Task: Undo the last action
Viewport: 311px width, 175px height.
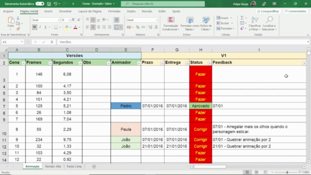Action: click(x=55, y=4)
